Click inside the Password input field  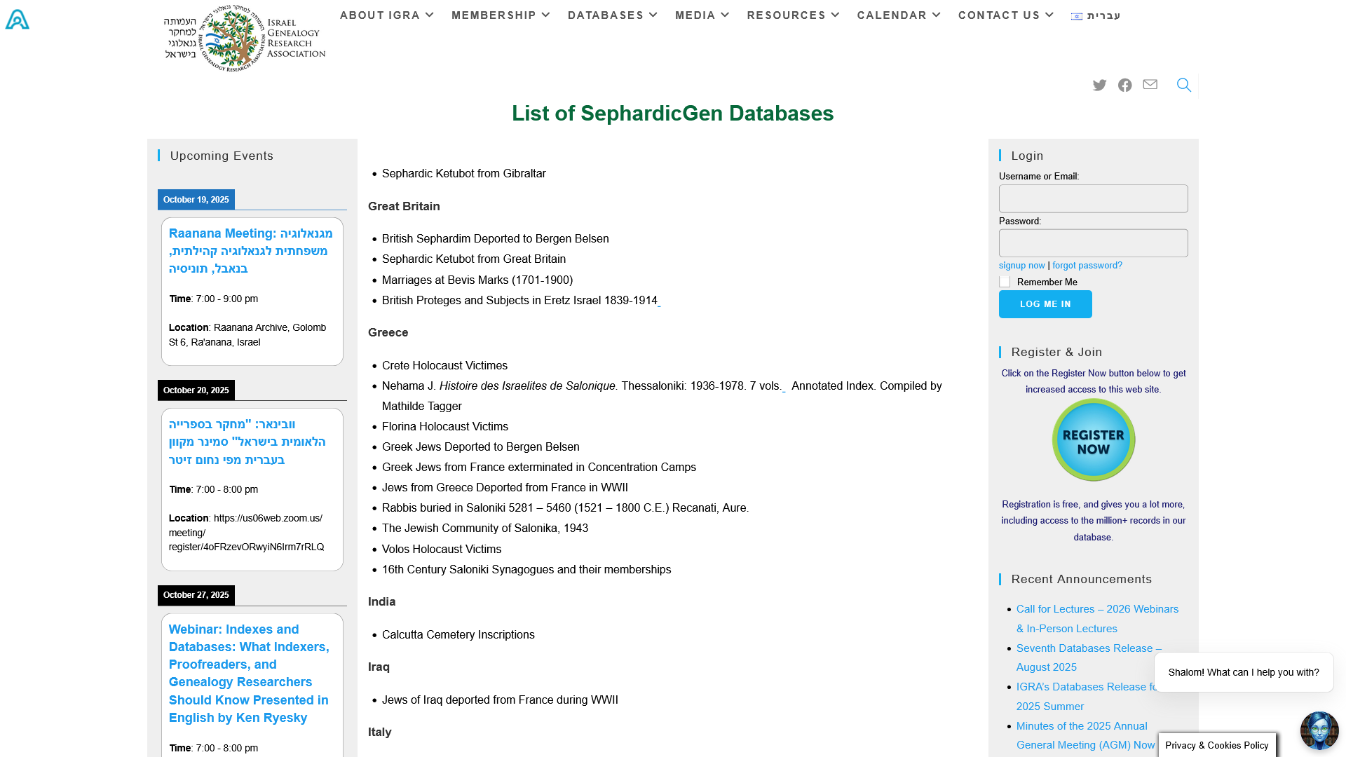click(1093, 243)
